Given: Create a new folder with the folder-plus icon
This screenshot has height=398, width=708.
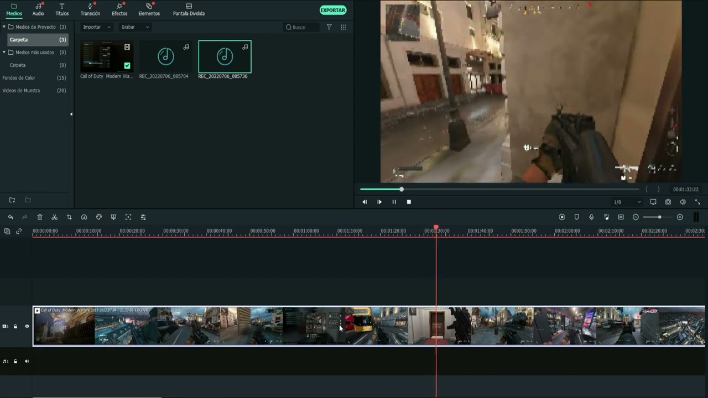Looking at the screenshot, I should [x=12, y=200].
